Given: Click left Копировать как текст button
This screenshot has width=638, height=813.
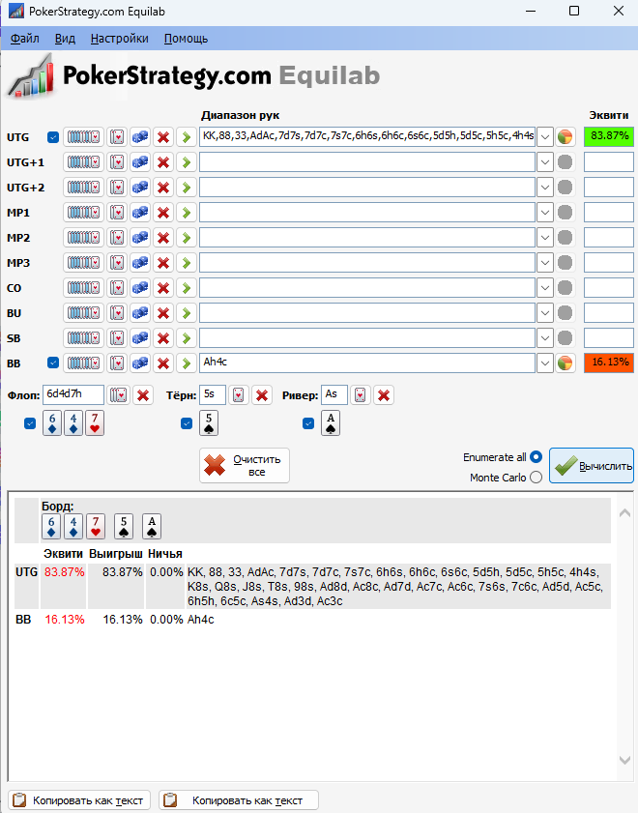Looking at the screenshot, I should coord(79,800).
